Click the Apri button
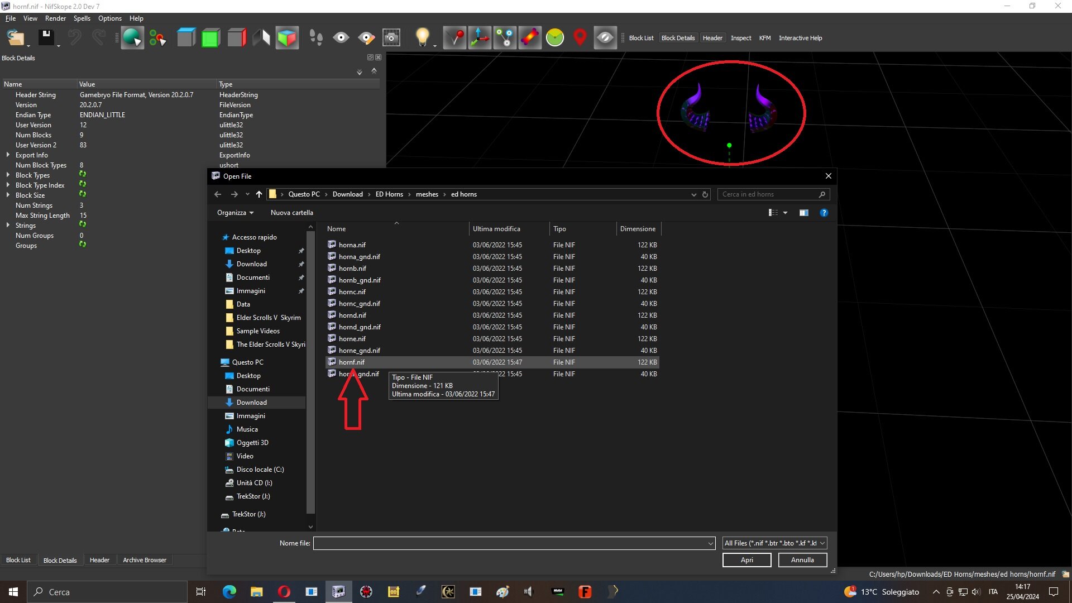This screenshot has width=1072, height=603. pyautogui.click(x=746, y=560)
